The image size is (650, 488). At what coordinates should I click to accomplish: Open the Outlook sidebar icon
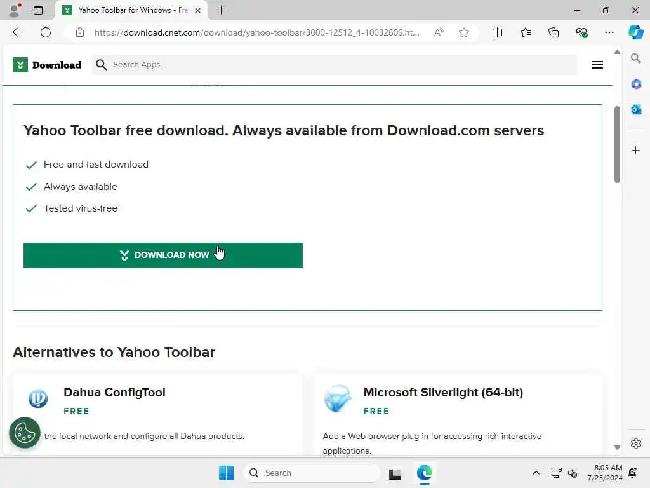coord(636,109)
